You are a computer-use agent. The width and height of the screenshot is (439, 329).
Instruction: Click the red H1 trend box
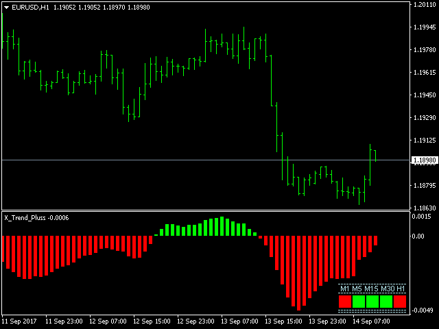pyautogui.click(x=400, y=302)
